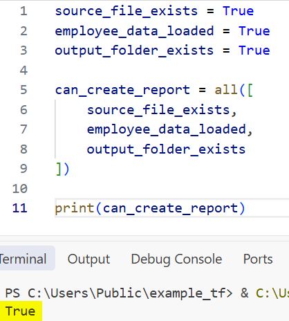Click 'can_create_report = all([' on line 5
Screen dimensions: 289x321
[x=154, y=90]
